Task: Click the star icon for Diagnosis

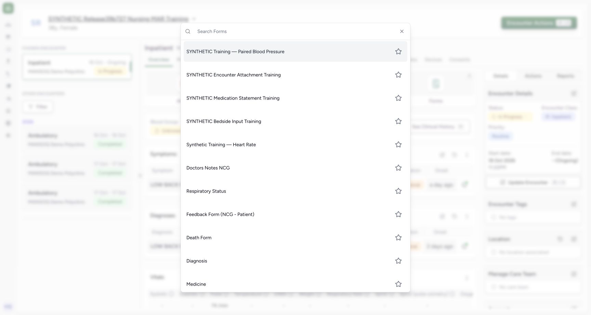Action: (398, 261)
